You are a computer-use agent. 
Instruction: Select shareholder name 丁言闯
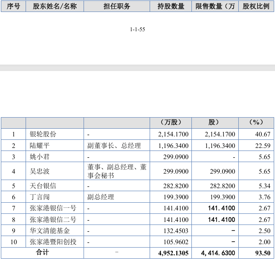pyautogui.click(x=40, y=197)
